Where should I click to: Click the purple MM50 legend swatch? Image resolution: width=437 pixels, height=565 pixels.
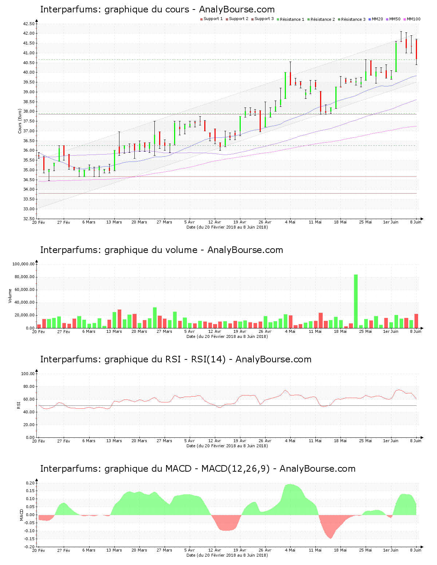pos(387,19)
